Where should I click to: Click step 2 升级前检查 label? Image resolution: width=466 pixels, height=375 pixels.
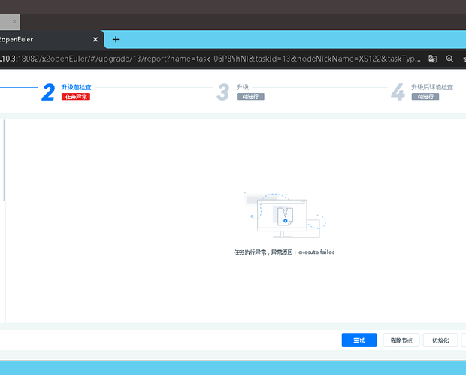pos(76,87)
